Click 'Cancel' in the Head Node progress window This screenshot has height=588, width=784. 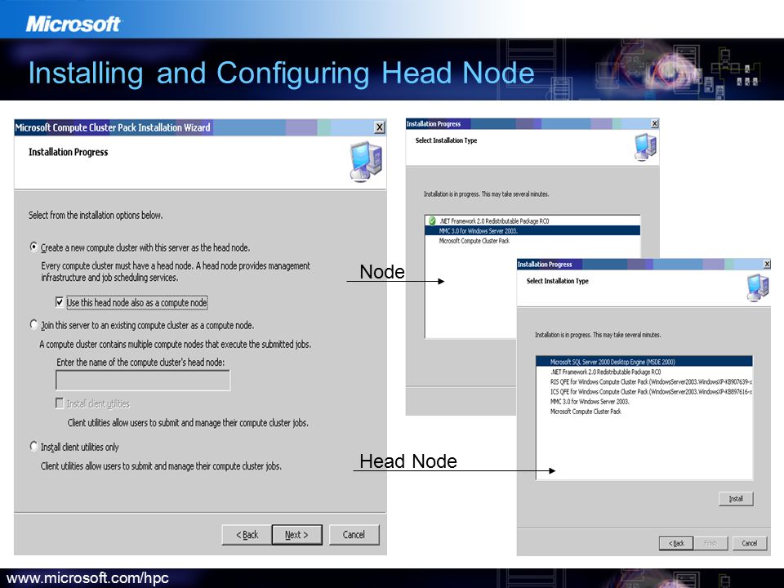(x=750, y=543)
